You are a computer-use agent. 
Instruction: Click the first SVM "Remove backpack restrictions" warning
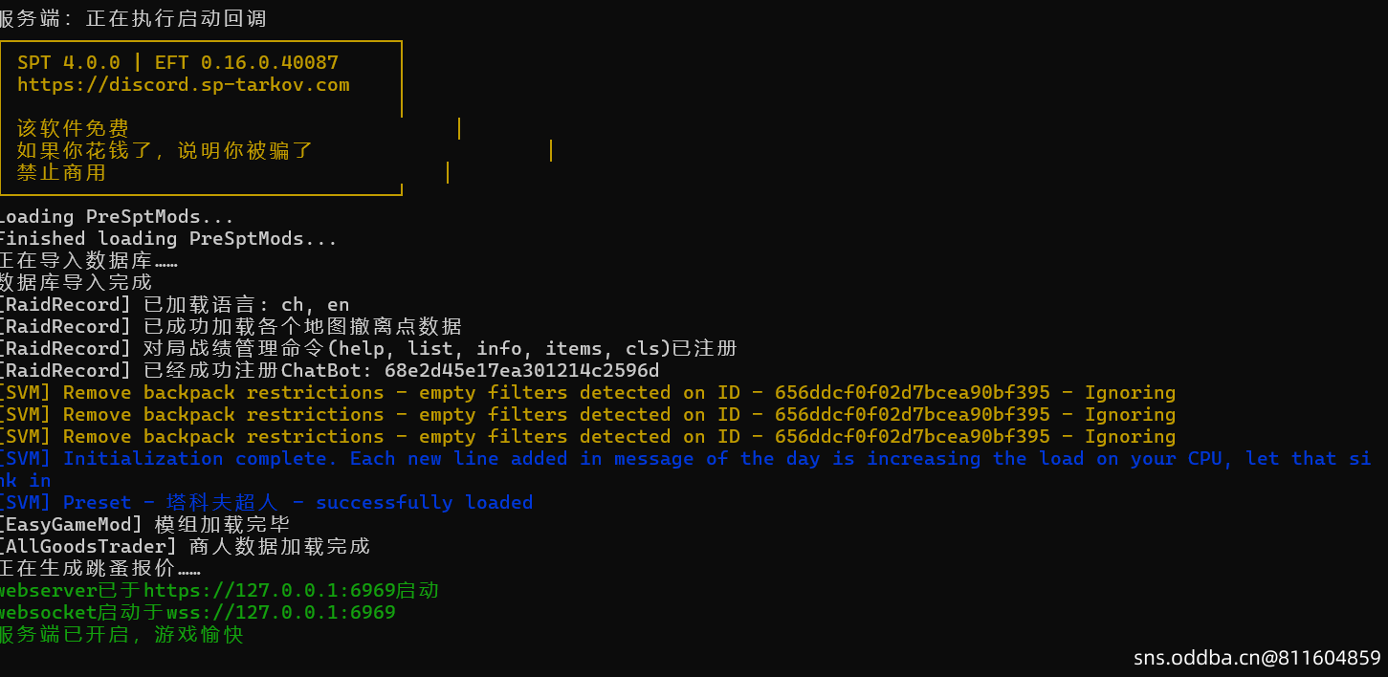tap(585, 393)
